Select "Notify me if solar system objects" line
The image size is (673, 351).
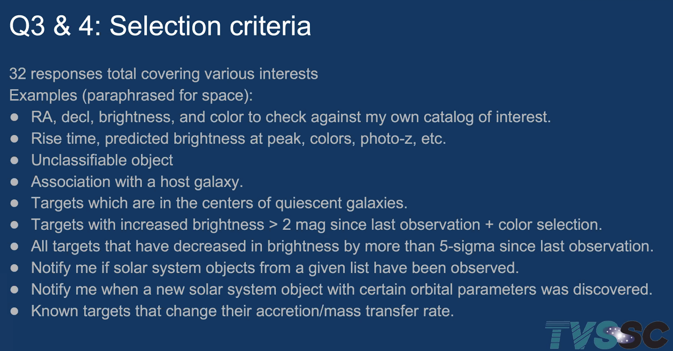click(x=275, y=268)
